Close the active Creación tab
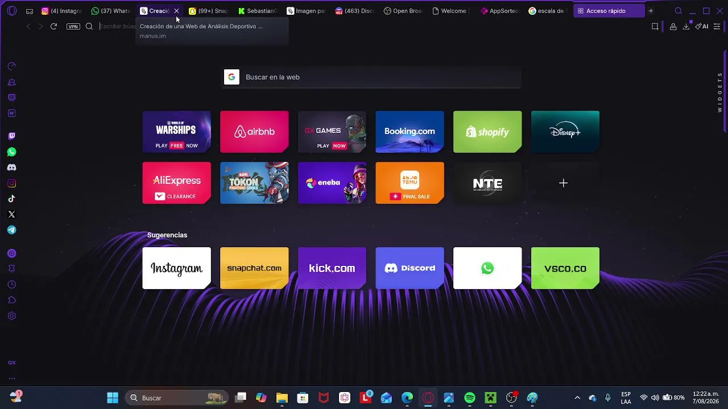This screenshot has height=409, width=728. 176,11
